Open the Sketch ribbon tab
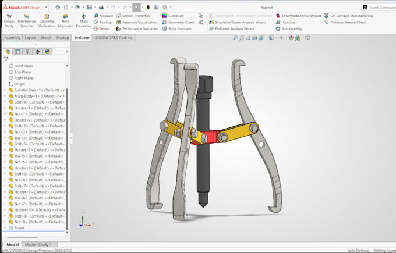 pyautogui.click(x=46, y=38)
